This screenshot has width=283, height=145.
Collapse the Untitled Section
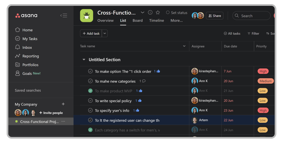(x=84, y=60)
